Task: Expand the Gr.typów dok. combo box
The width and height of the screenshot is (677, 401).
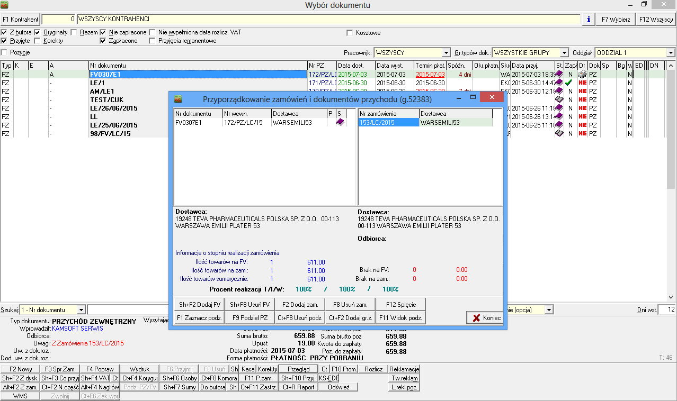Action: (x=563, y=53)
